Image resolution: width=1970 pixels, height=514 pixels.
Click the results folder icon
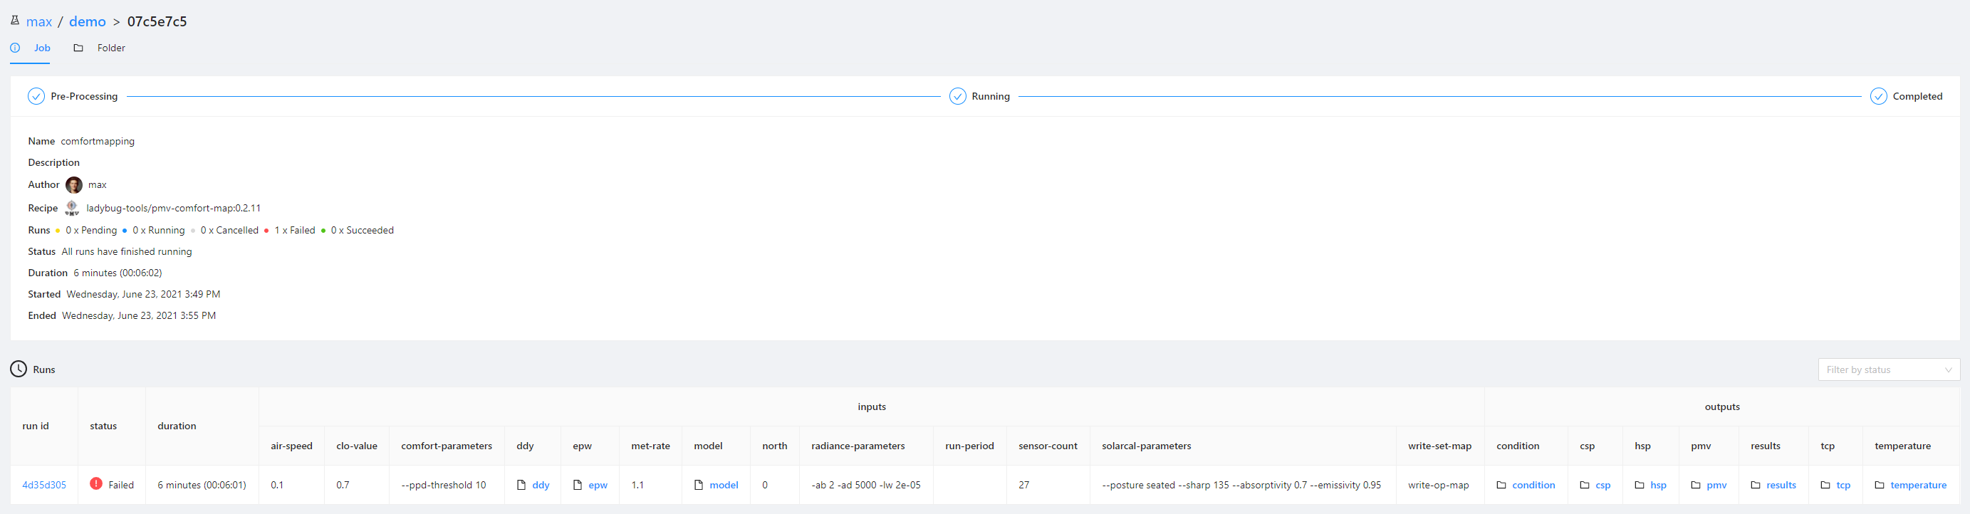1756,485
